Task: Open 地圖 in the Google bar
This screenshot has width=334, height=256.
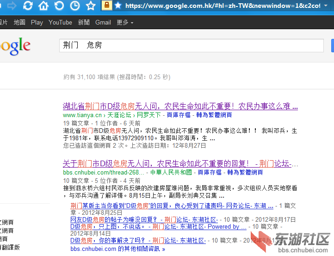Action: click(19, 22)
